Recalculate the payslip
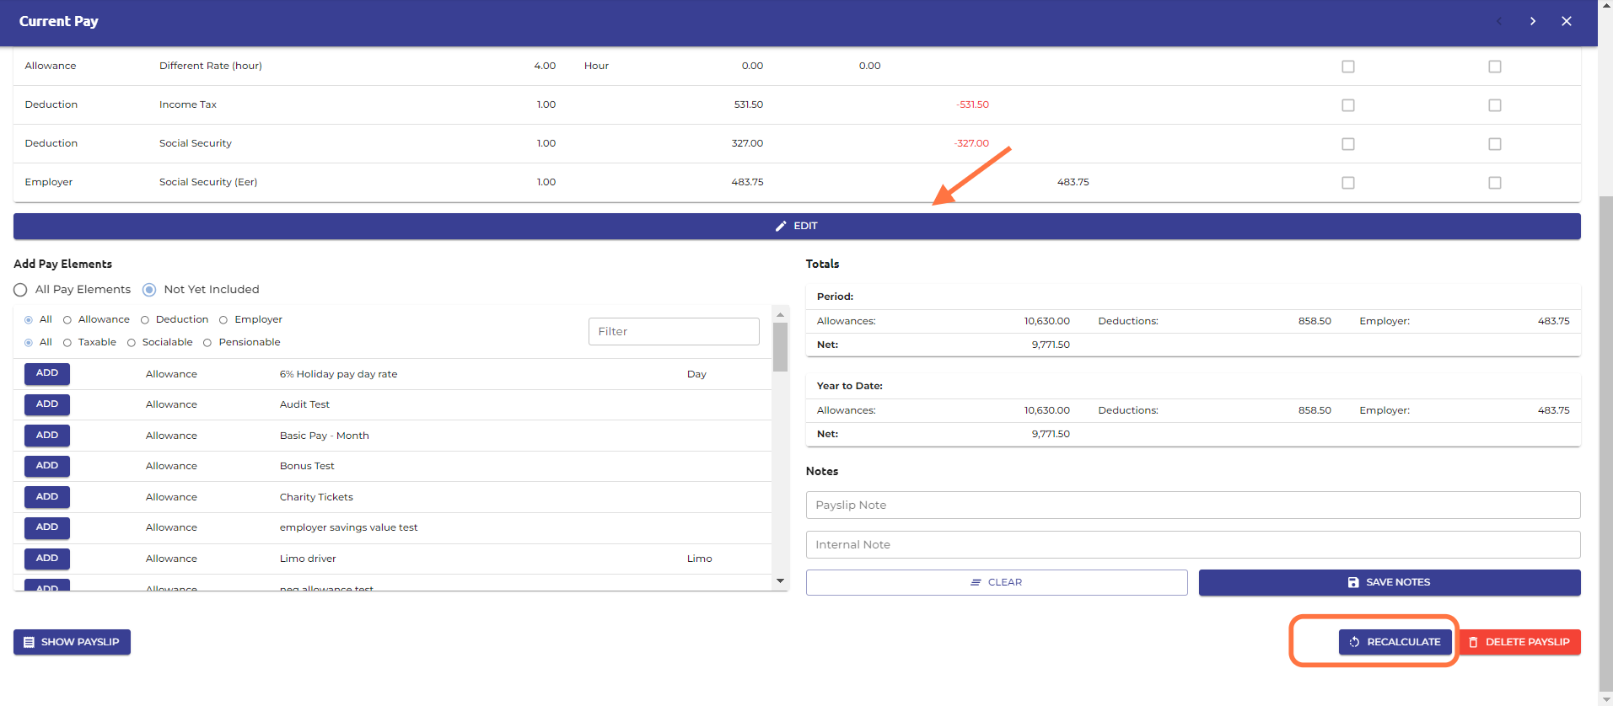This screenshot has height=706, width=1613. [1395, 642]
